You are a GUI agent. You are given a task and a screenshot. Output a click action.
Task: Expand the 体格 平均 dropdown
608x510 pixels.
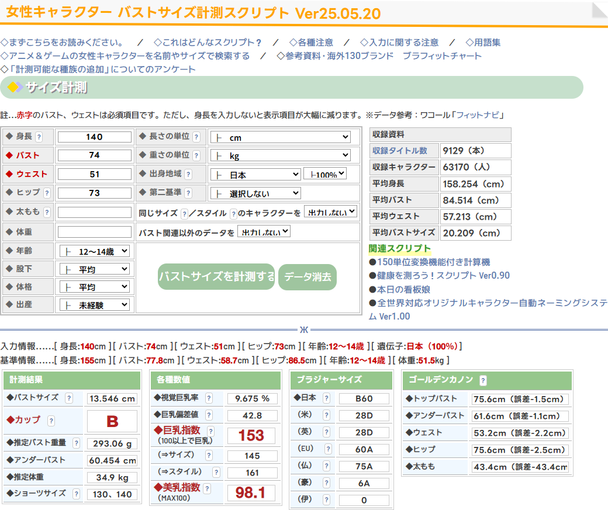[94, 287]
